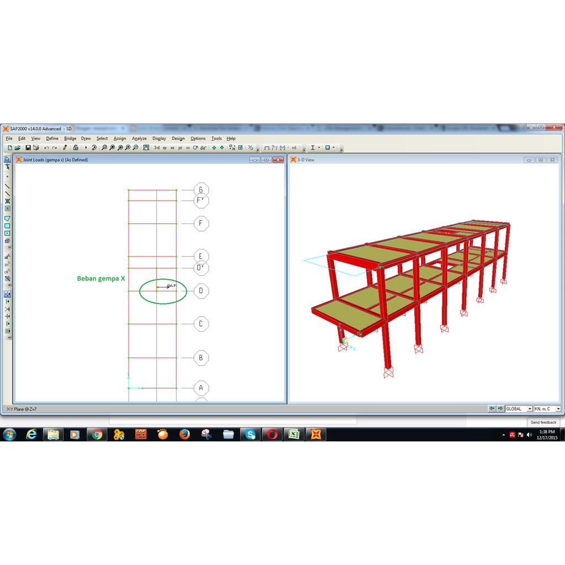Choose the Quick Draw Braces tool
The image size is (565, 565).
pyautogui.click(x=7, y=201)
